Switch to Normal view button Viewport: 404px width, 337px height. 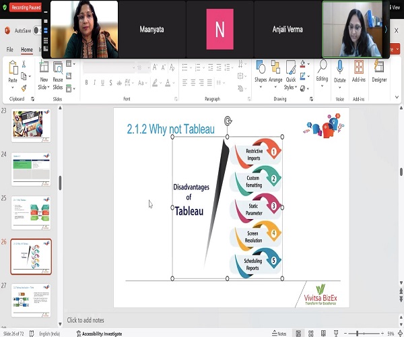tap(298, 334)
